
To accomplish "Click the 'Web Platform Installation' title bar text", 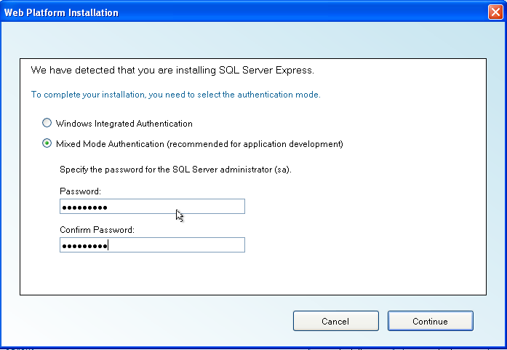I will [x=61, y=12].
